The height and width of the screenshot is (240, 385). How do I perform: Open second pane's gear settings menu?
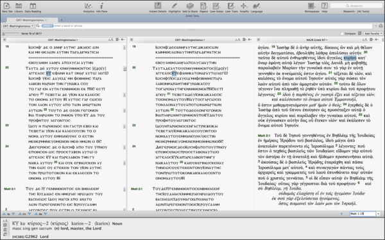click(250, 40)
